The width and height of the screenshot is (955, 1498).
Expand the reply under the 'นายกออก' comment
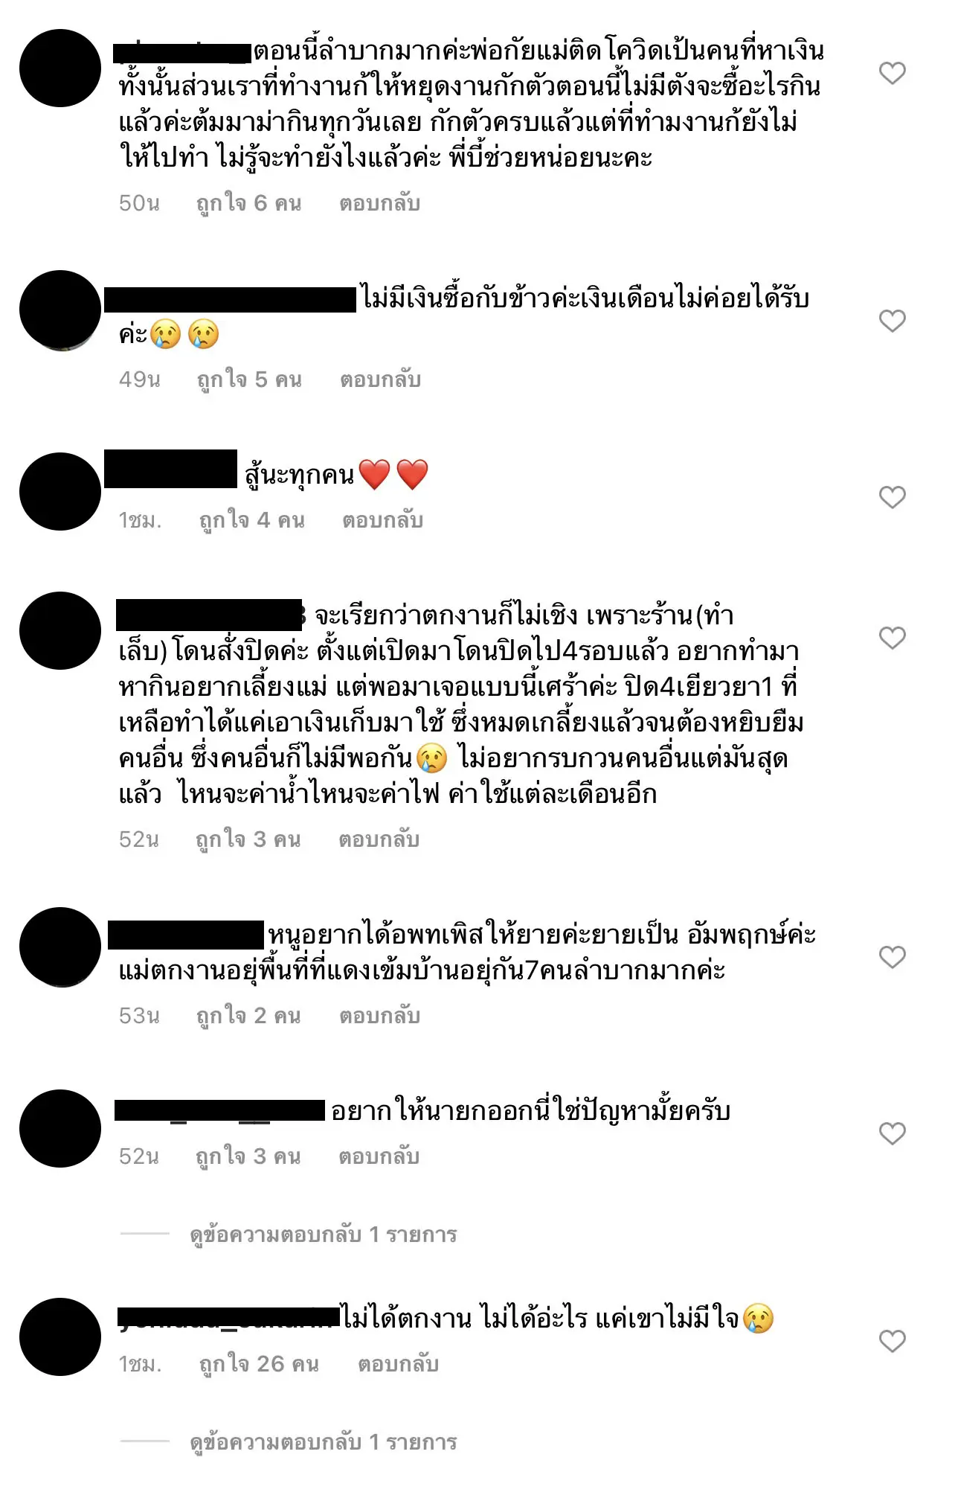[324, 1235]
